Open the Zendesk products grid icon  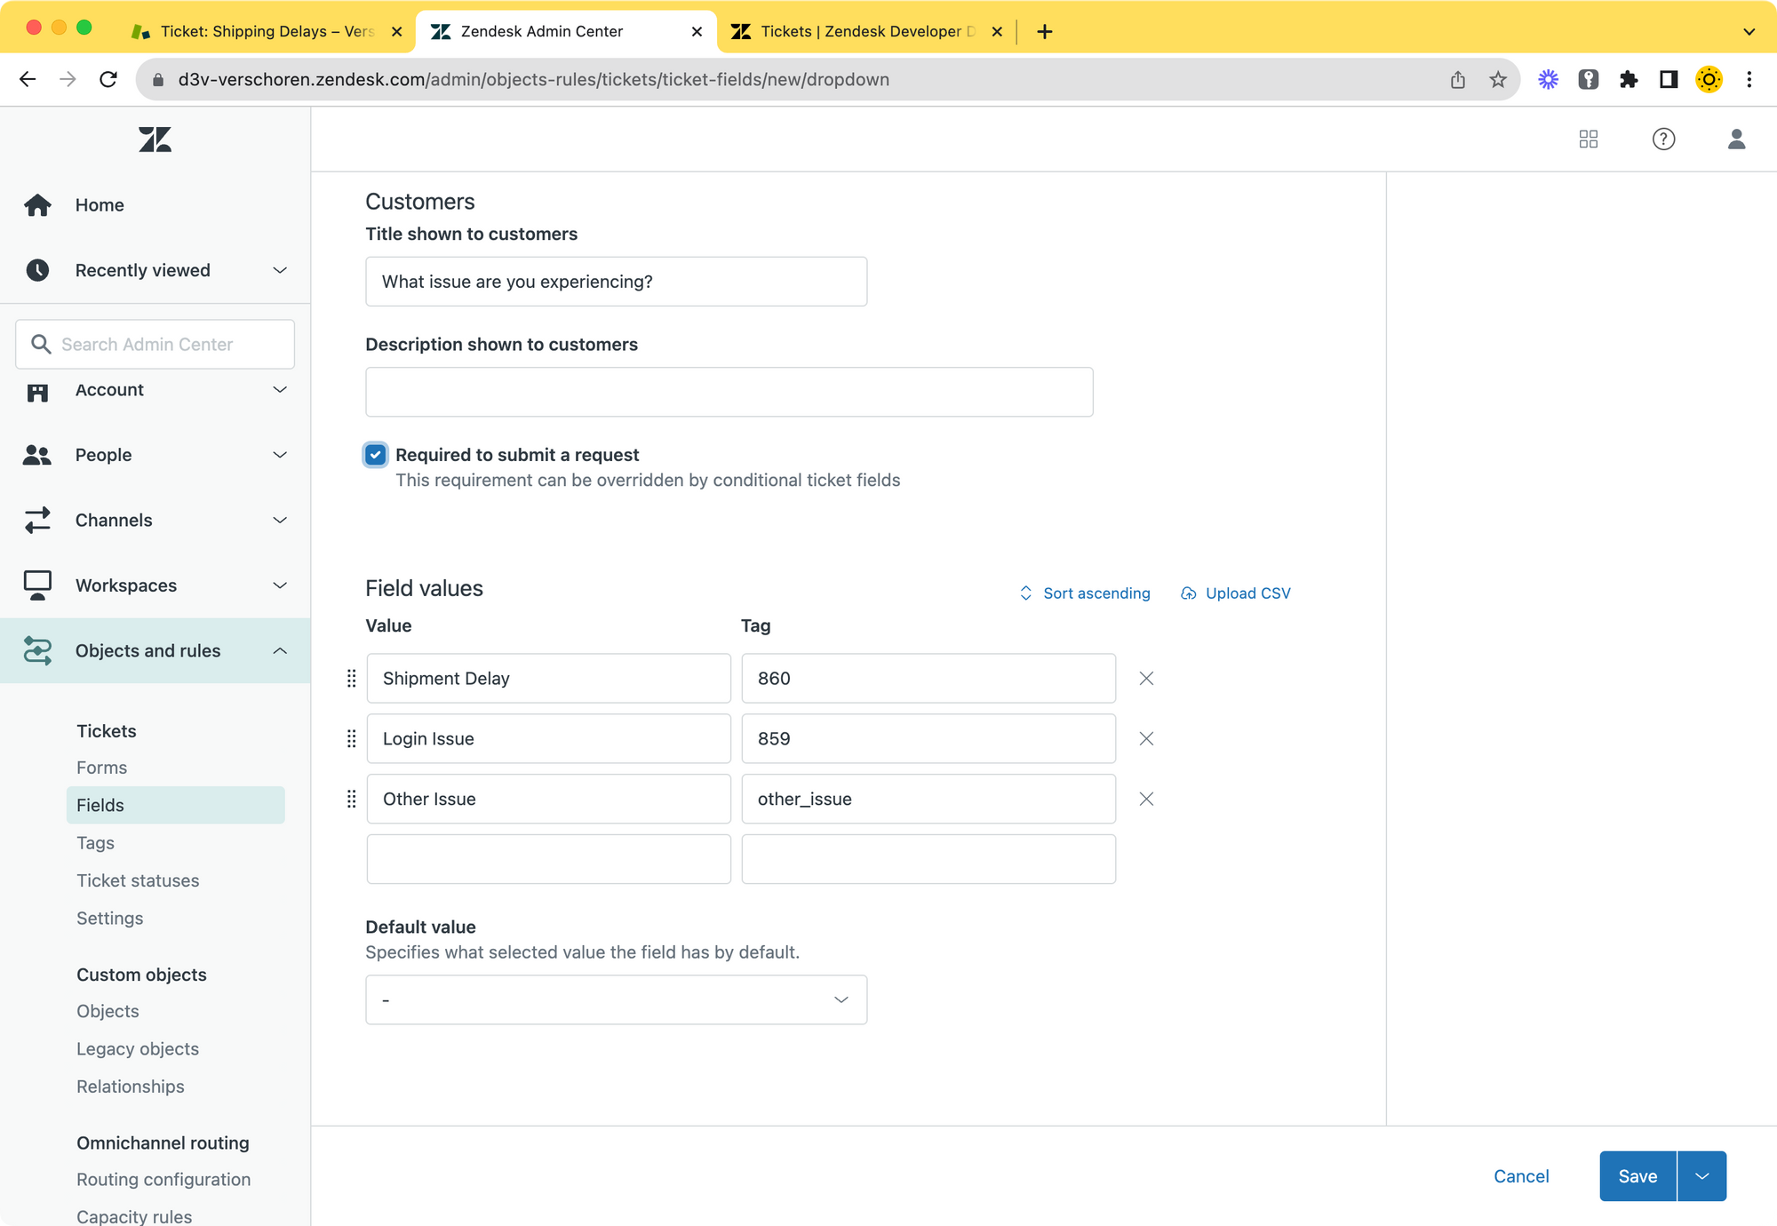point(1588,139)
